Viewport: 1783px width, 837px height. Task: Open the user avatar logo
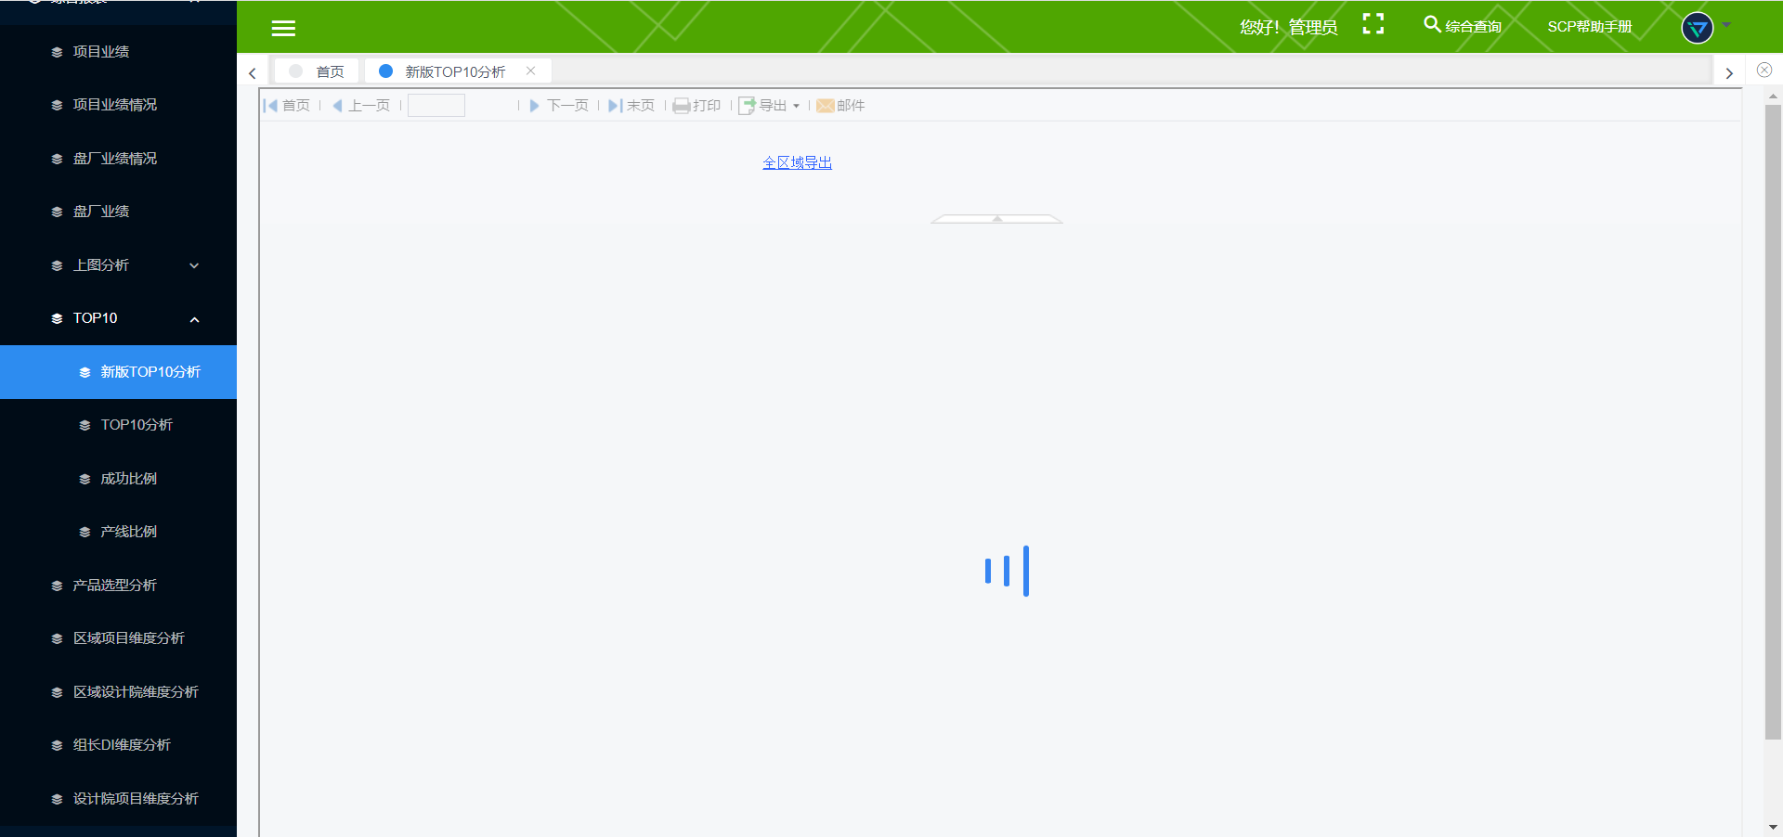(x=1698, y=28)
